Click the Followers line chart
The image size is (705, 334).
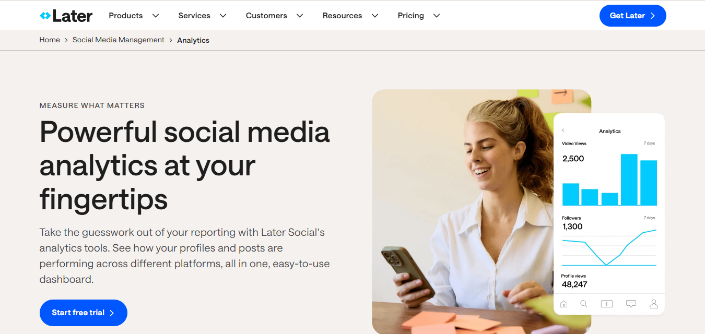click(609, 247)
